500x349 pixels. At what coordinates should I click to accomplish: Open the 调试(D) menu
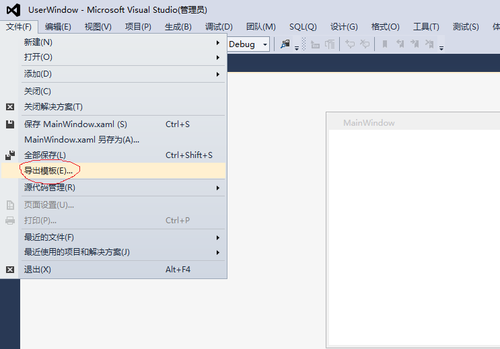click(x=219, y=27)
